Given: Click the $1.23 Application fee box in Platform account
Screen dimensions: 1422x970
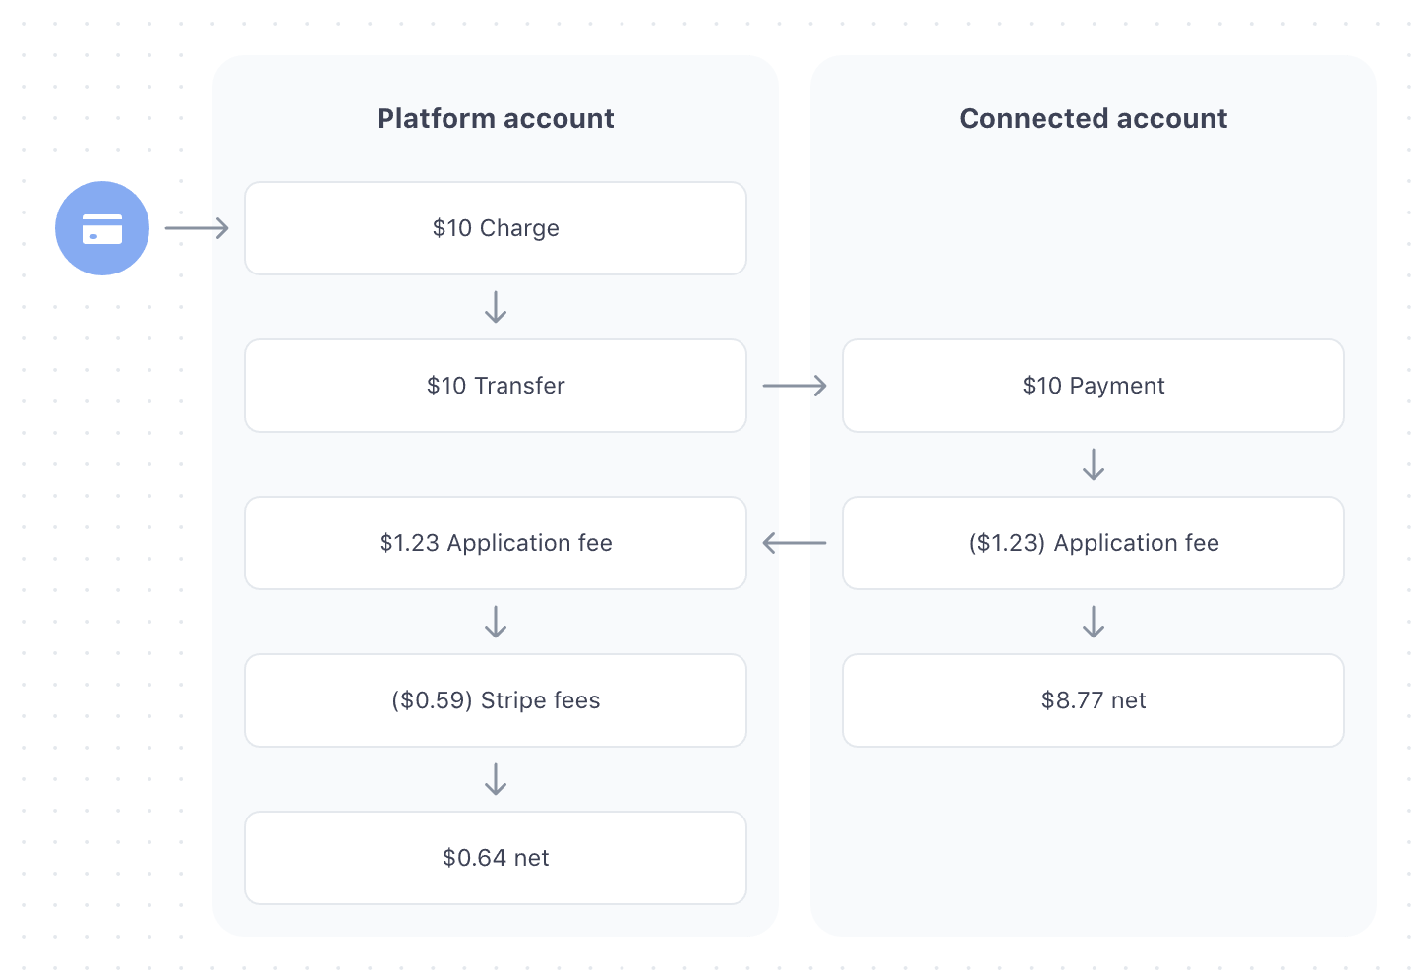Looking at the screenshot, I should pos(496,543).
